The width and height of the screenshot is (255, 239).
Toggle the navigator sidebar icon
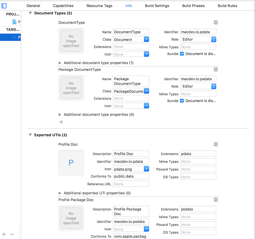click(4, 6)
